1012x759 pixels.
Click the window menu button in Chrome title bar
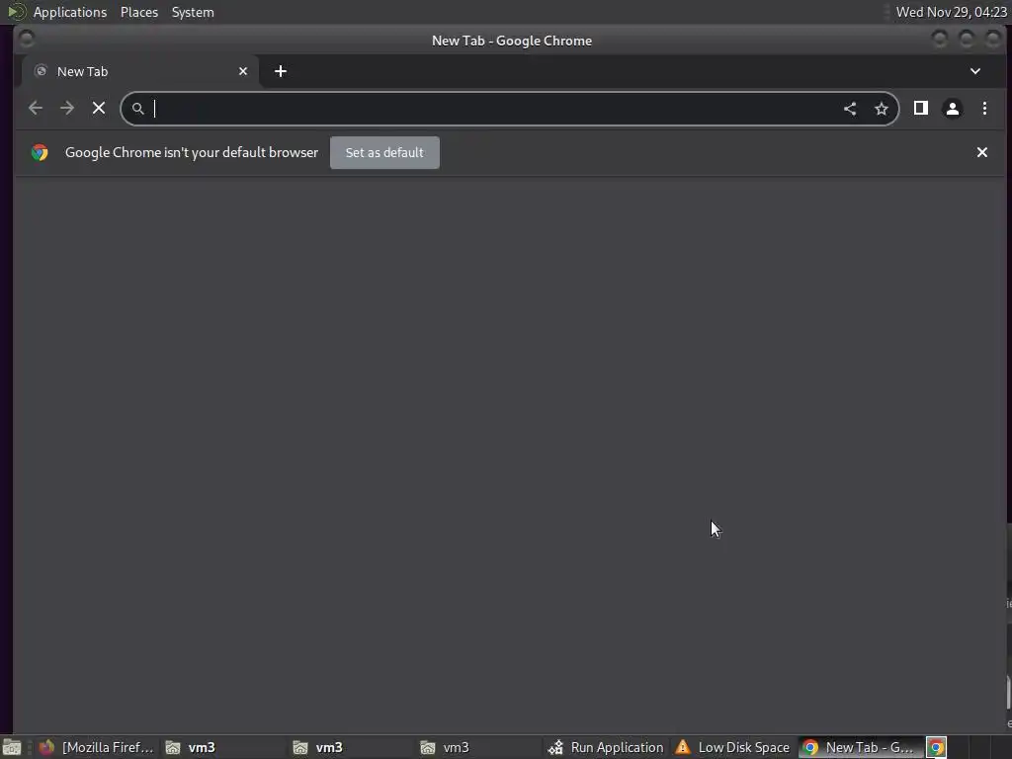[27, 40]
